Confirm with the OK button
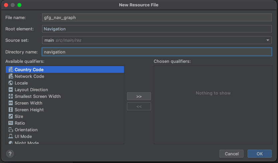 coord(260,154)
